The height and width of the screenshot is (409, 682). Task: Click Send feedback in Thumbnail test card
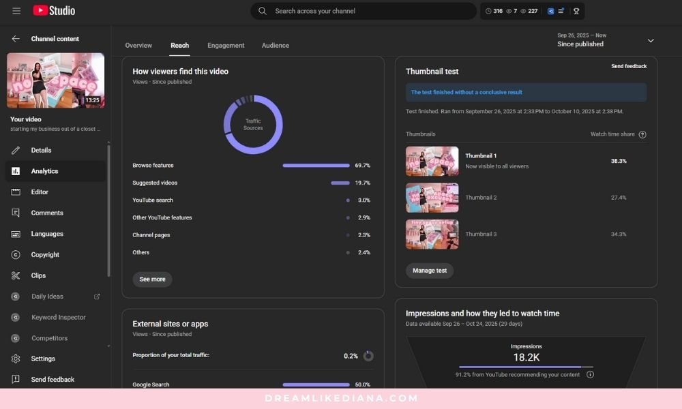click(x=629, y=66)
